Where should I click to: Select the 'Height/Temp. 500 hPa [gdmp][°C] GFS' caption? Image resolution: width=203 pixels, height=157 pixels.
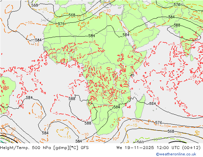(44, 148)
